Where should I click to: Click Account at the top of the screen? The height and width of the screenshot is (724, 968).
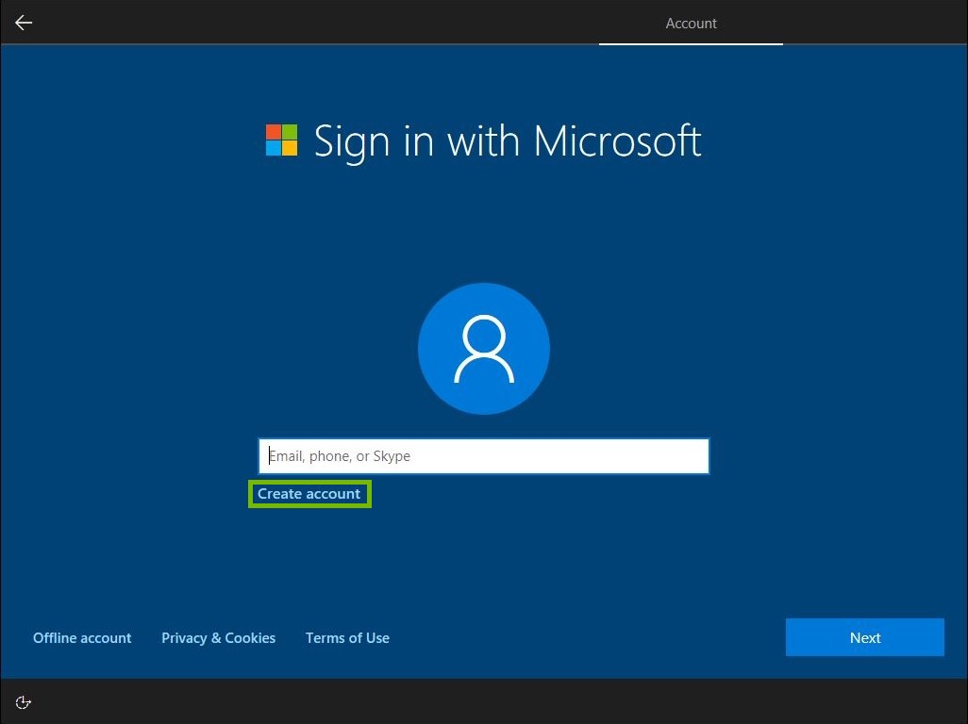click(691, 23)
